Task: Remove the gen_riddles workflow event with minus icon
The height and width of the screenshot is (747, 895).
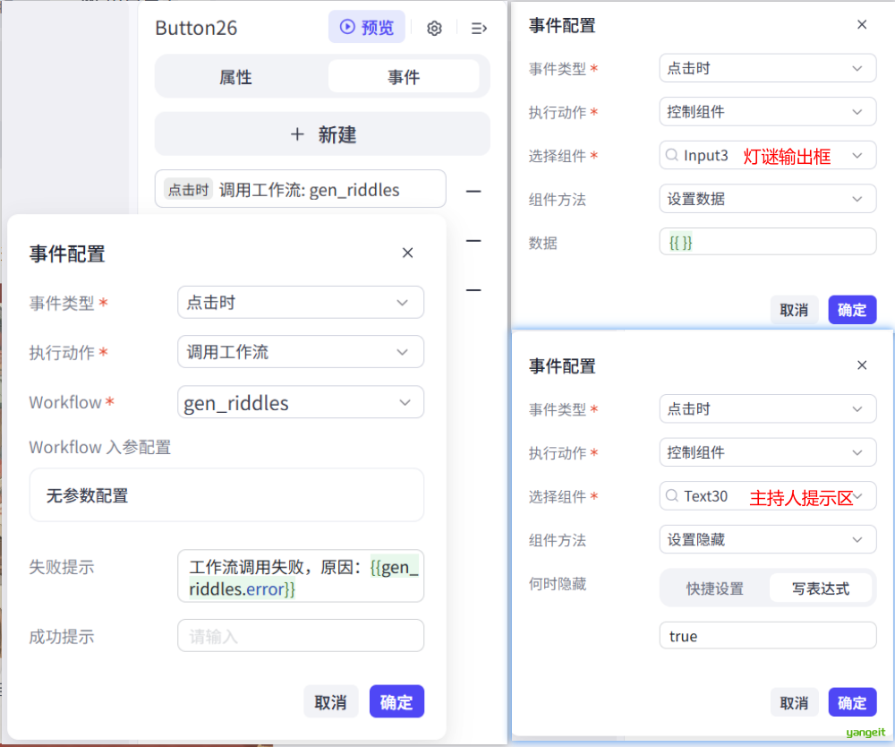Action: point(473,191)
